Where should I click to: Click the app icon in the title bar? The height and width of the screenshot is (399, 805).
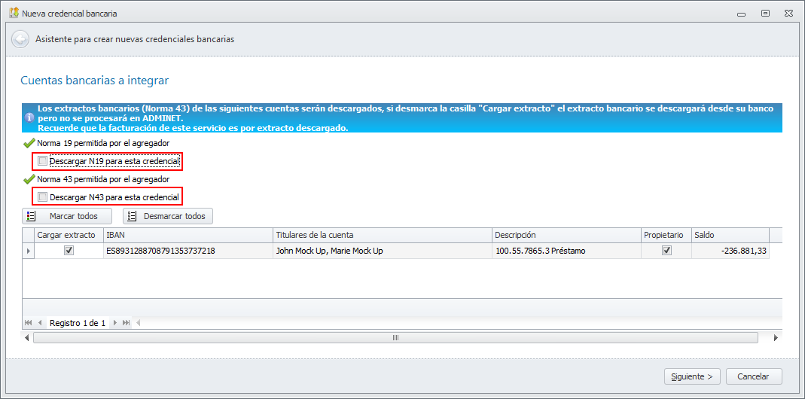[x=14, y=14]
